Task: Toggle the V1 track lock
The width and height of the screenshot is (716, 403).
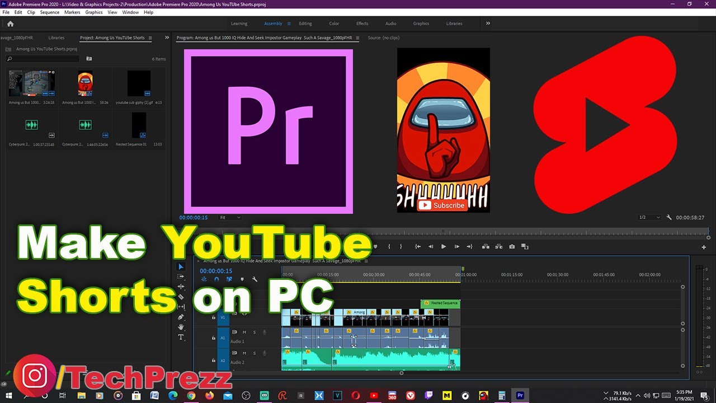Action: pyautogui.click(x=213, y=317)
